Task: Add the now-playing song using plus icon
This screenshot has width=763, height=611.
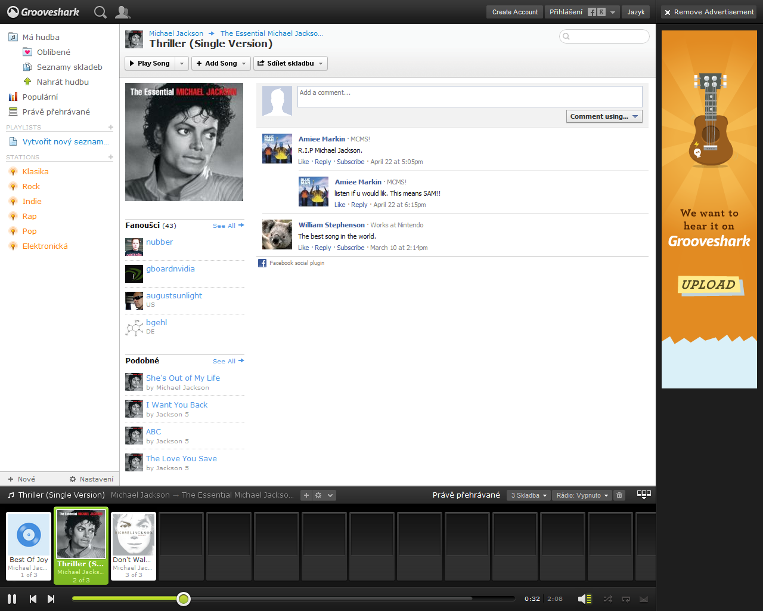Action: click(306, 495)
